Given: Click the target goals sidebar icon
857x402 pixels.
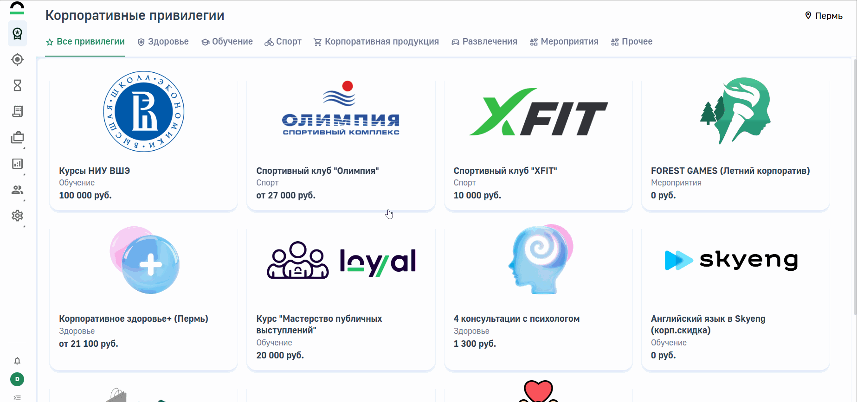Looking at the screenshot, I should pos(17,59).
